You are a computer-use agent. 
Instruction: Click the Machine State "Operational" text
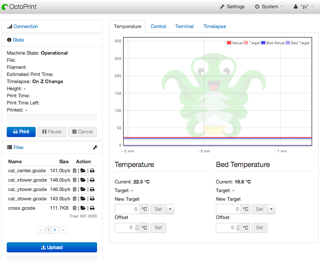pos(54,53)
